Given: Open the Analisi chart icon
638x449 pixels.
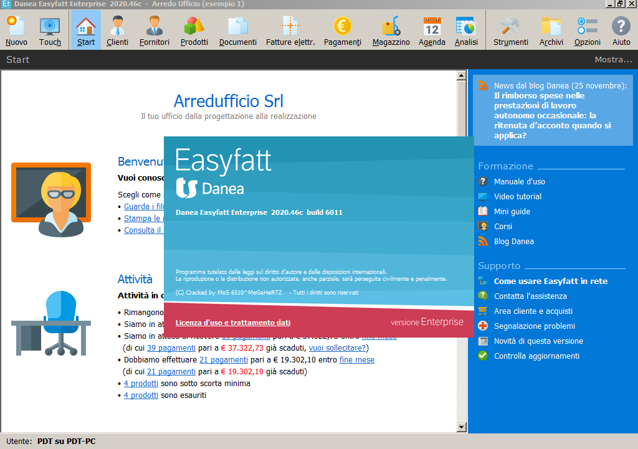Looking at the screenshot, I should click(x=465, y=31).
